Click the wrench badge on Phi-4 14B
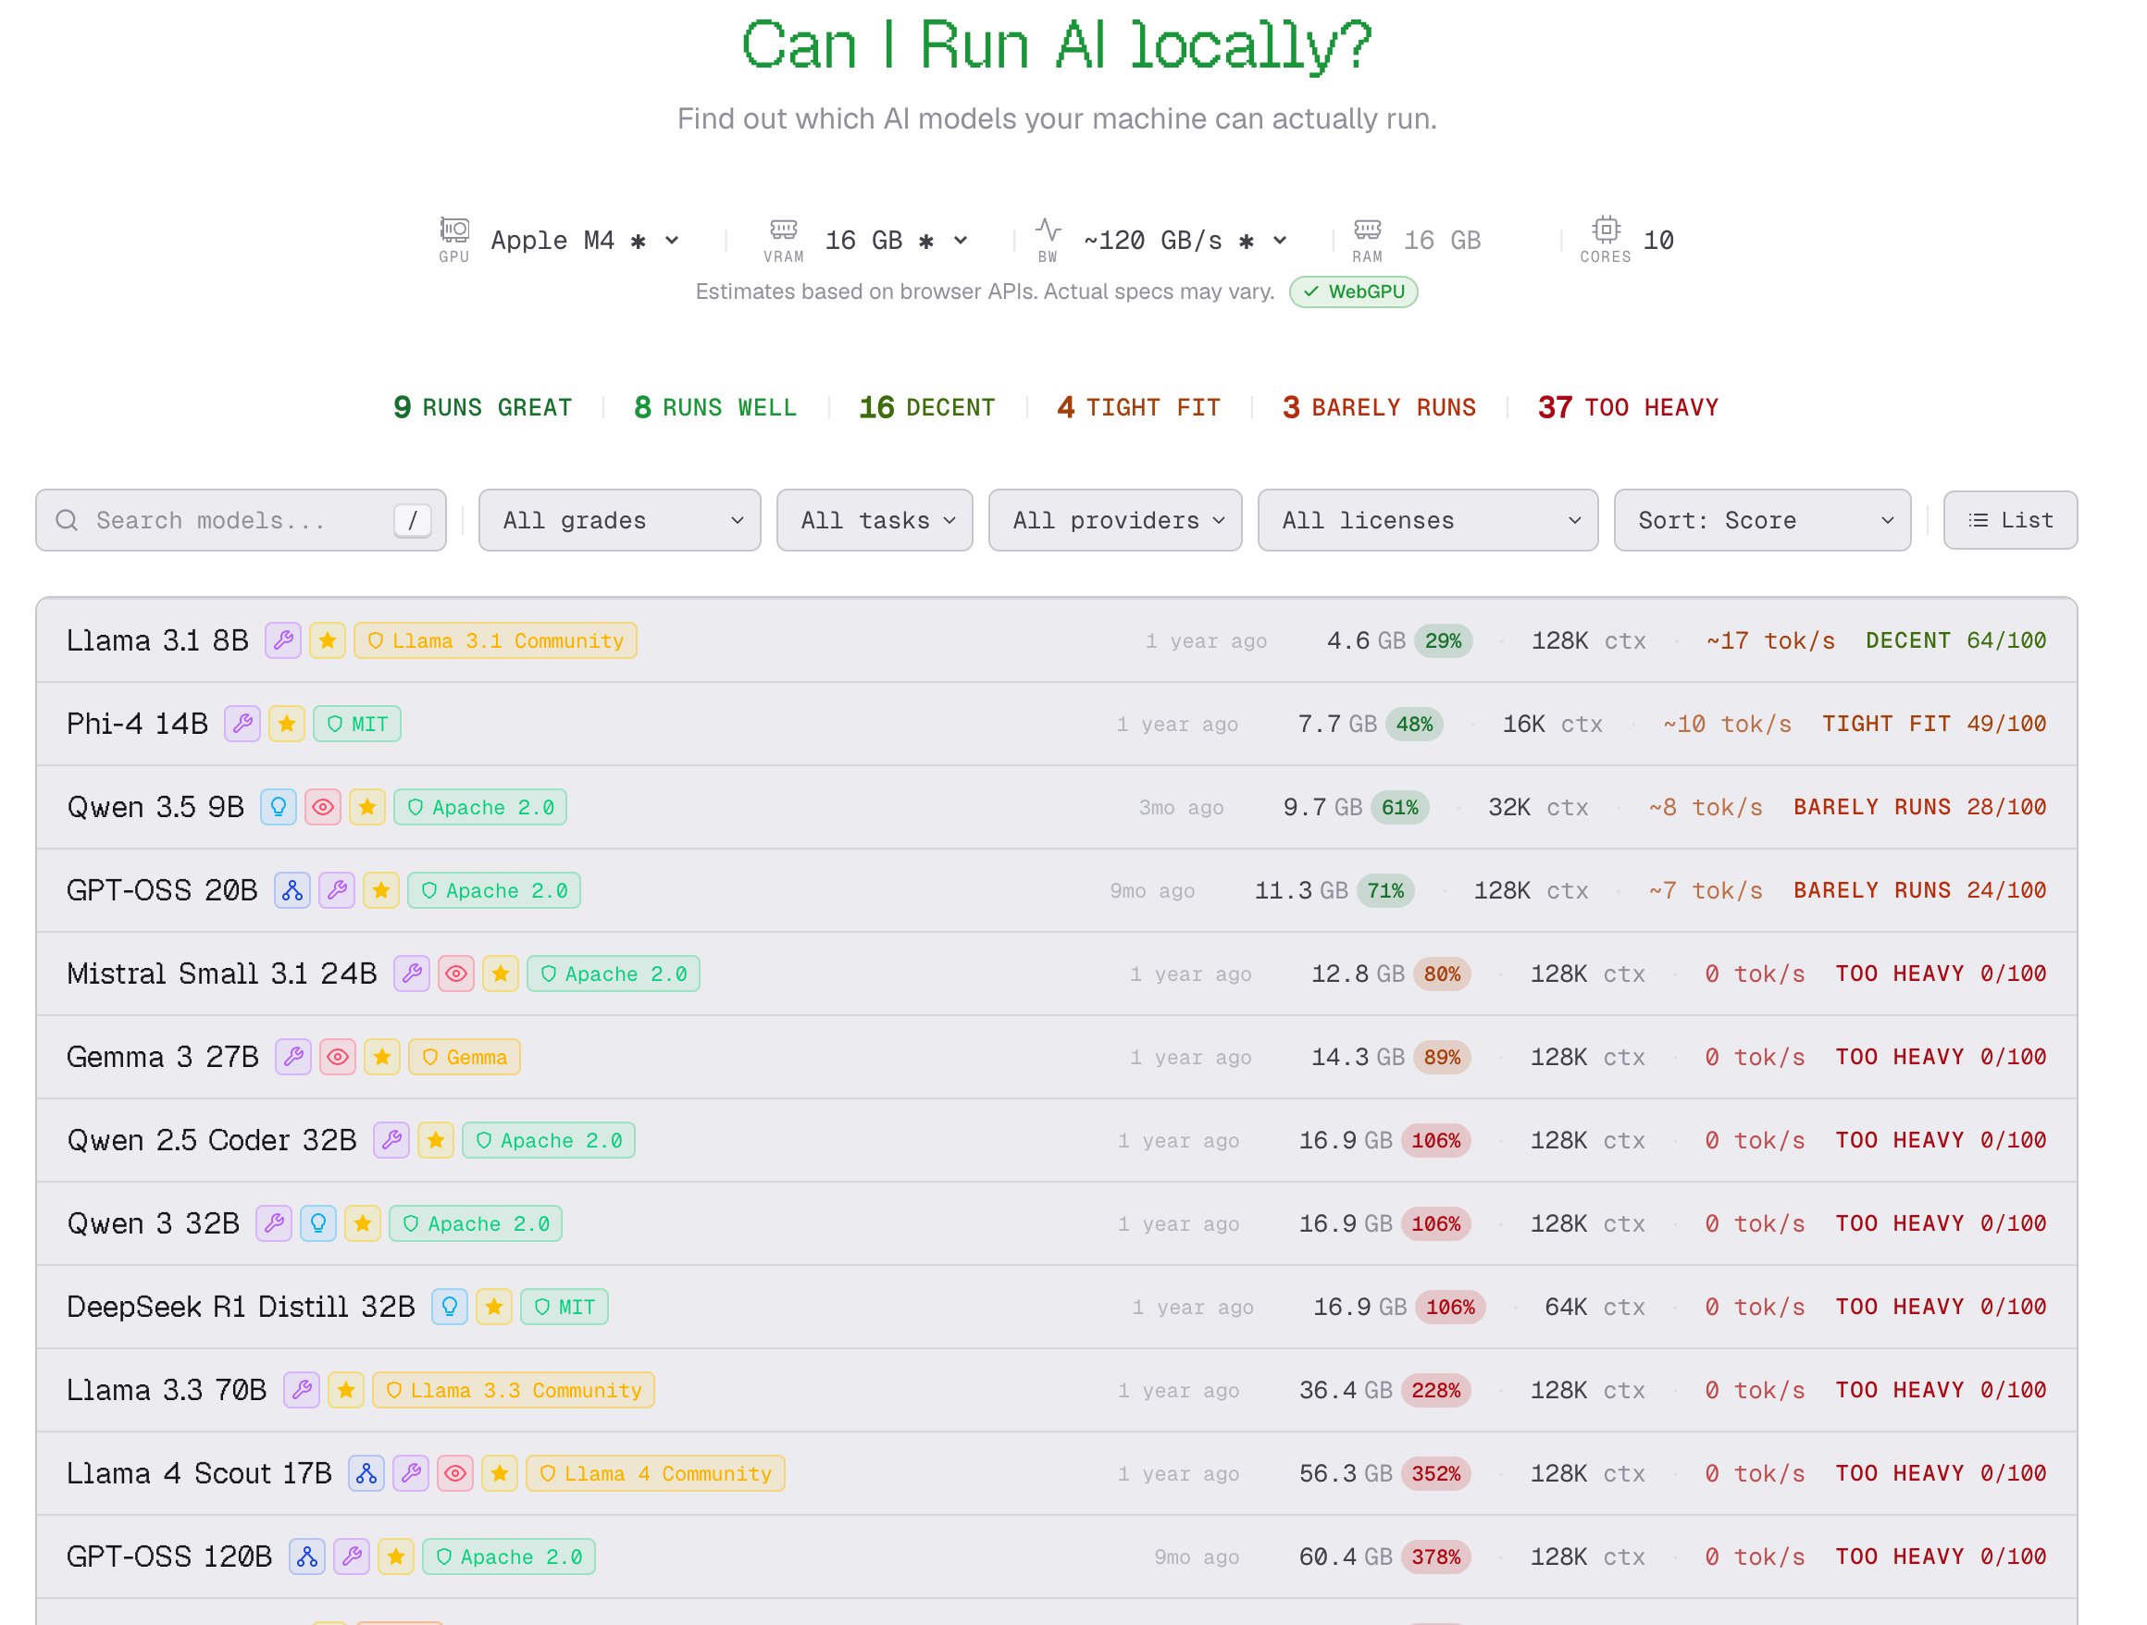The width and height of the screenshot is (2147, 1625). [242, 725]
